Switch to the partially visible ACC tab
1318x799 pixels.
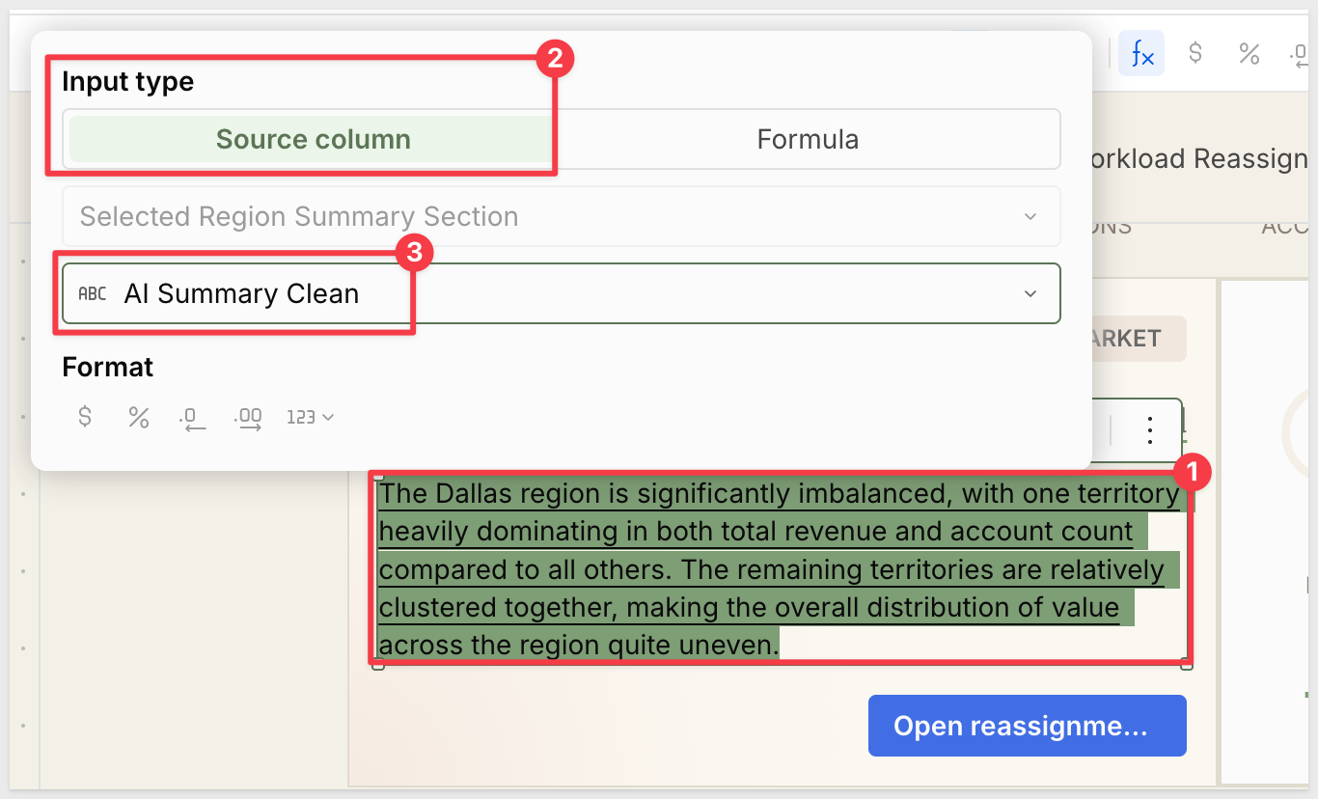(1284, 228)
